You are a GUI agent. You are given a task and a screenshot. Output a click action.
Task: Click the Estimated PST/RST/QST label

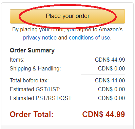[41, 98]
